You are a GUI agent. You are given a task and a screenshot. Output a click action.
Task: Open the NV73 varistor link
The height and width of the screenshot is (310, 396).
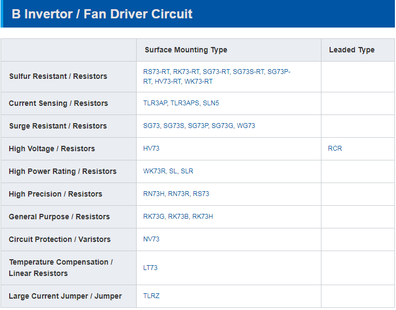click(151, 239)
